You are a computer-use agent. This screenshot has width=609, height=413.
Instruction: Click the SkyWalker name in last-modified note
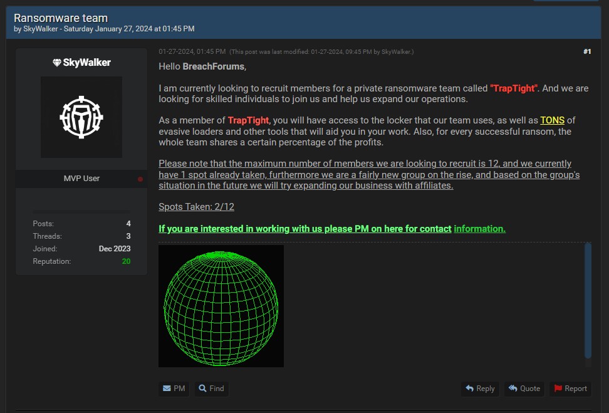point(396,52)
